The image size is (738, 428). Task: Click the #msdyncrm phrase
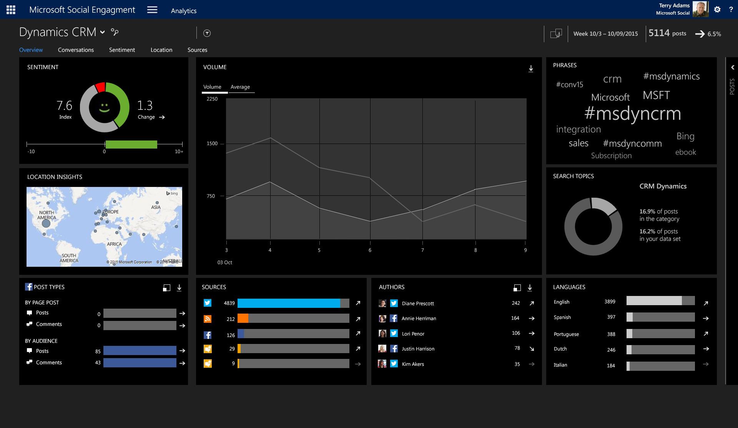coord(633,114)
